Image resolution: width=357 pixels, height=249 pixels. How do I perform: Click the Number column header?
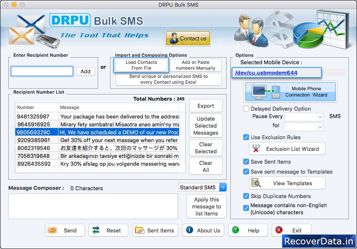[37, 107]
